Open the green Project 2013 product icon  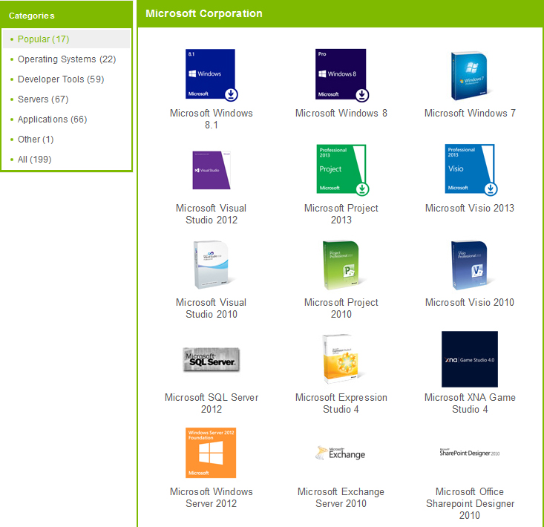[x=341, y=169]
